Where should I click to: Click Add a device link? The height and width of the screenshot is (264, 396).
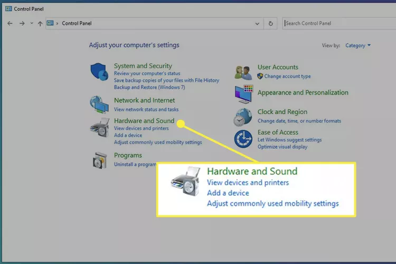128,135
